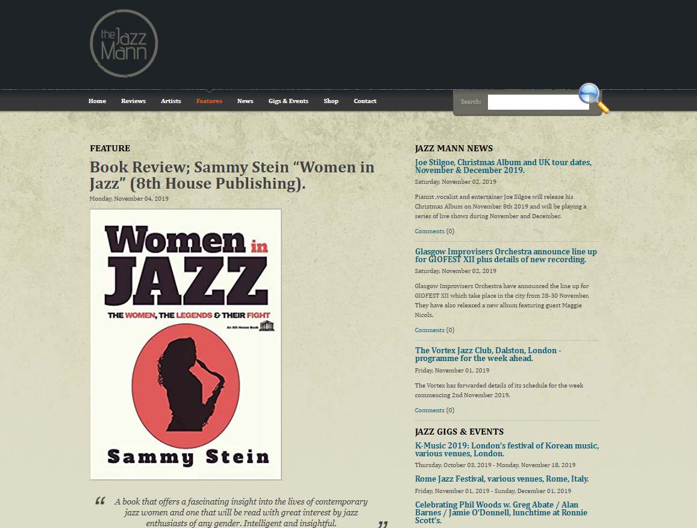Click the magnifying glass search icon

pos(594,98)
